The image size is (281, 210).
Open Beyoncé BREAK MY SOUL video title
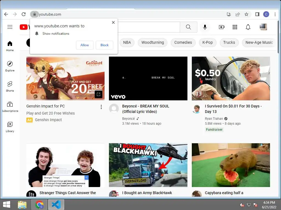(x=145, y=109)
